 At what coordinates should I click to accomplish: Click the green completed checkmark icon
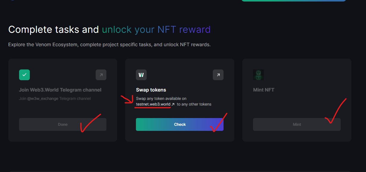click(24, 75)
